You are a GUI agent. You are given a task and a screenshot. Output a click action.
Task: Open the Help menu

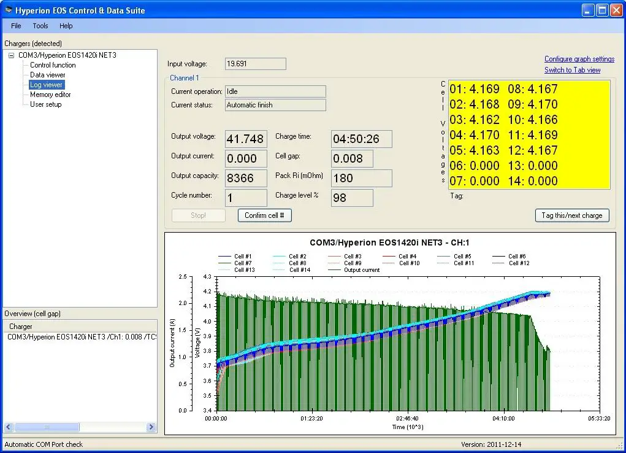pyautogui.click(x=66, y=26)
